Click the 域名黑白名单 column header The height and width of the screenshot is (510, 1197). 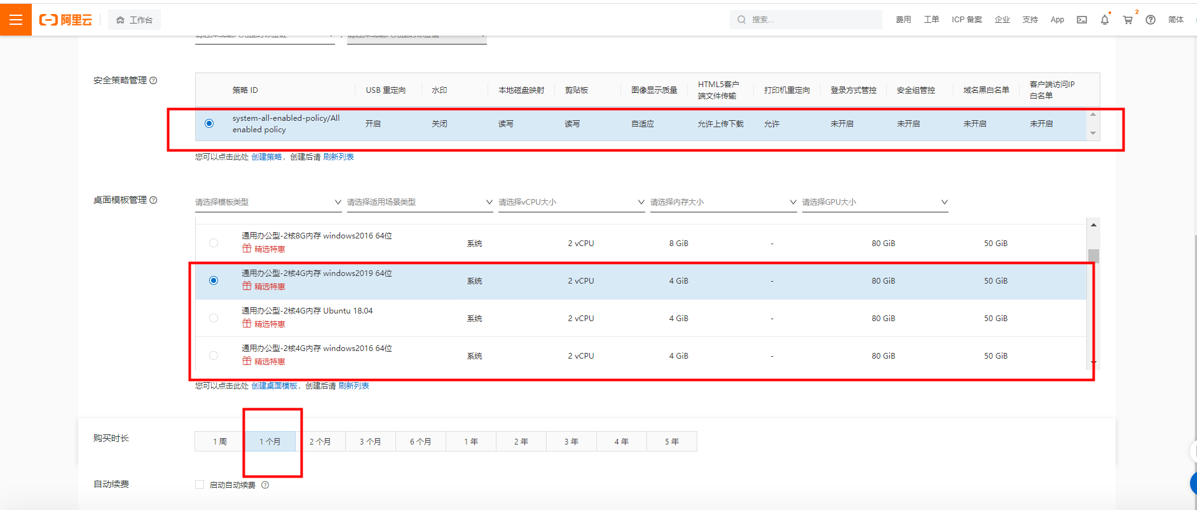(x=986, y=90)
